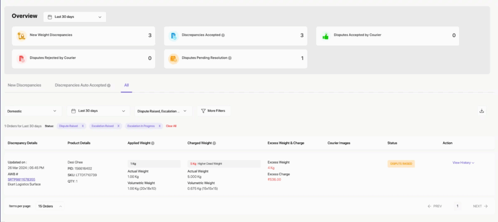Open the Dispute Raised status filter dropdown
498x222 pixels.
[x=163, y=111]
